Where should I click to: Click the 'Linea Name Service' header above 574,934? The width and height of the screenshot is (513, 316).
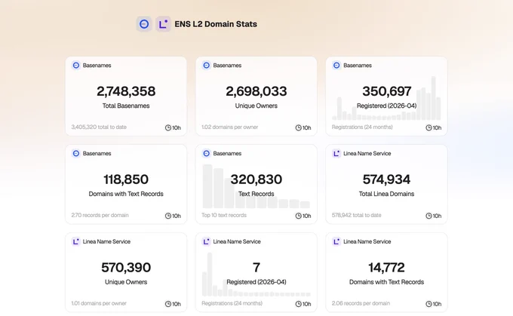pos(367,153)
